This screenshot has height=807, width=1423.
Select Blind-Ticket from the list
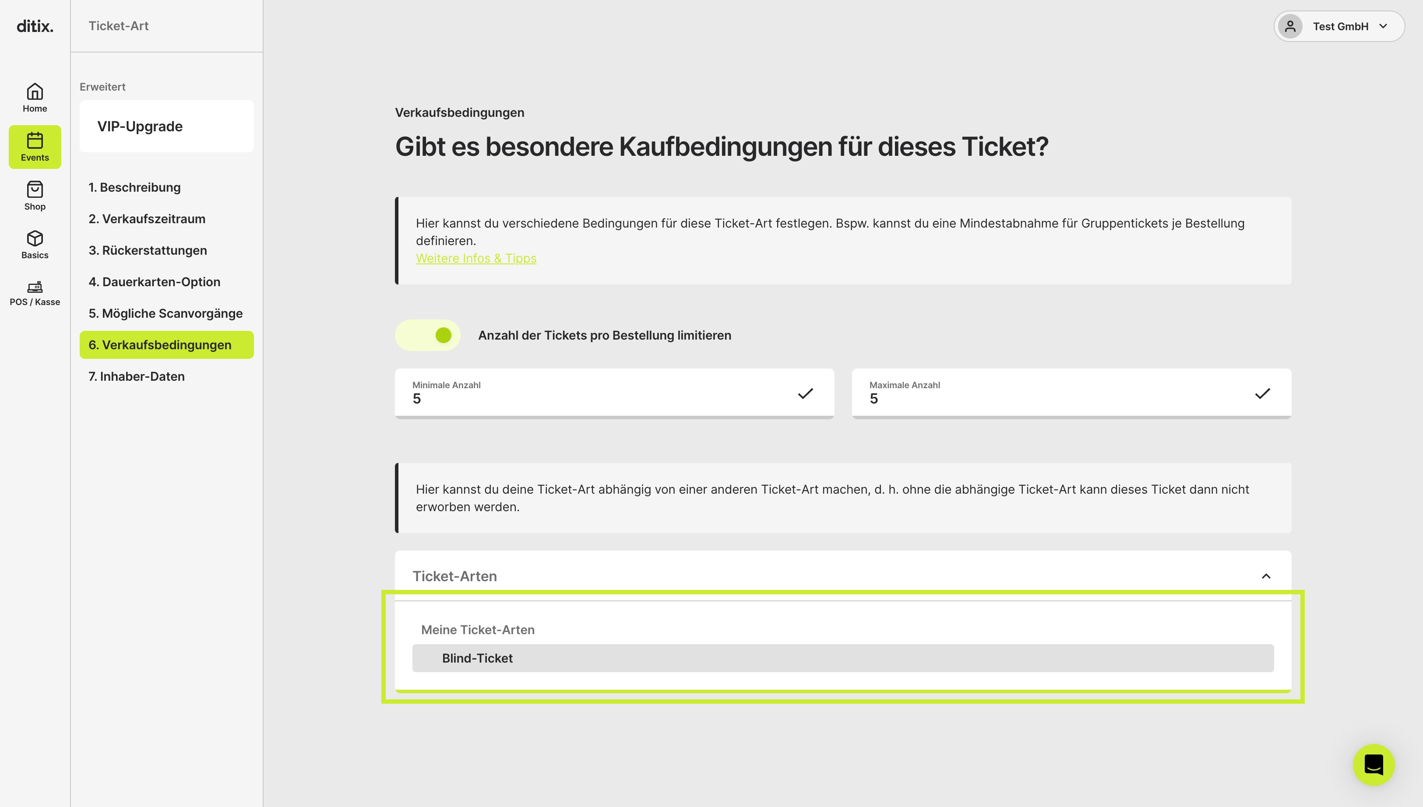click(x=842, y=658)
